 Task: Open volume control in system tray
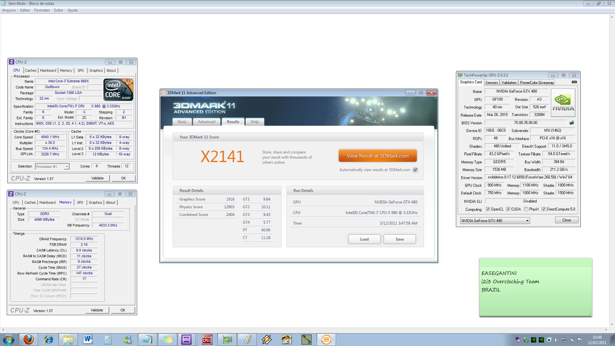(557, 340)
